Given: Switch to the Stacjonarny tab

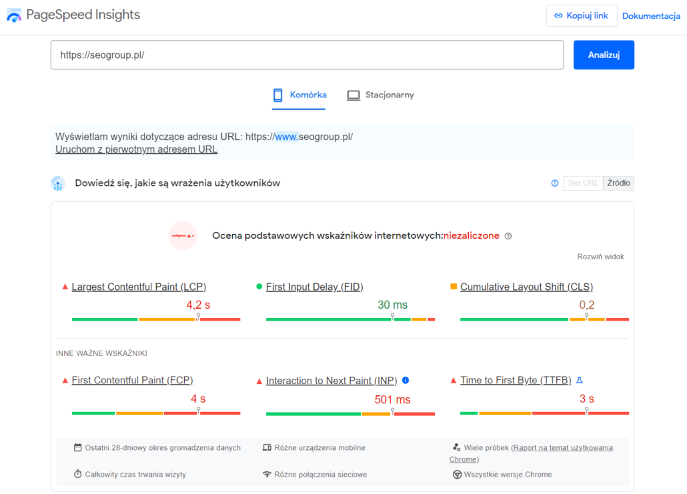Looking at the screenshot, I should pos(380,95).
